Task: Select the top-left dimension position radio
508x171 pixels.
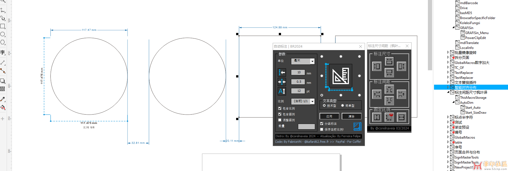Action: pyautogui.click(x=322, y=56)
